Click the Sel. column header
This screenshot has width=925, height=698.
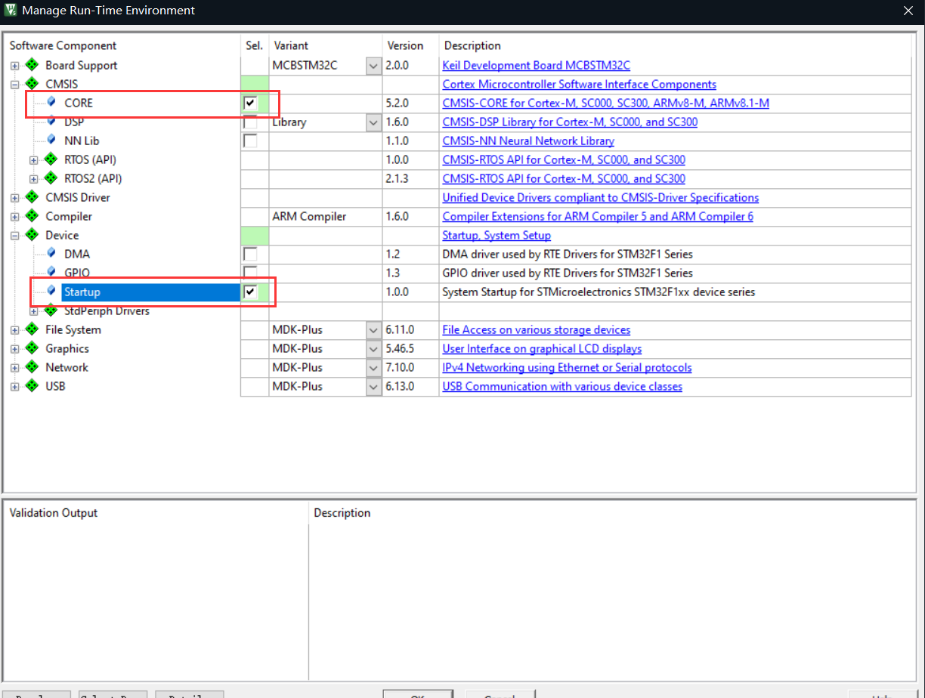pyautogui.click(x=255, y=45)
